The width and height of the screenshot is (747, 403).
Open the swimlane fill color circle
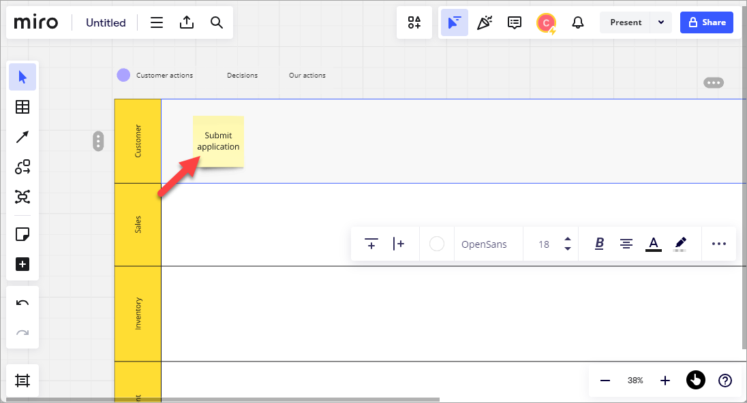click(x=437, y=244)
